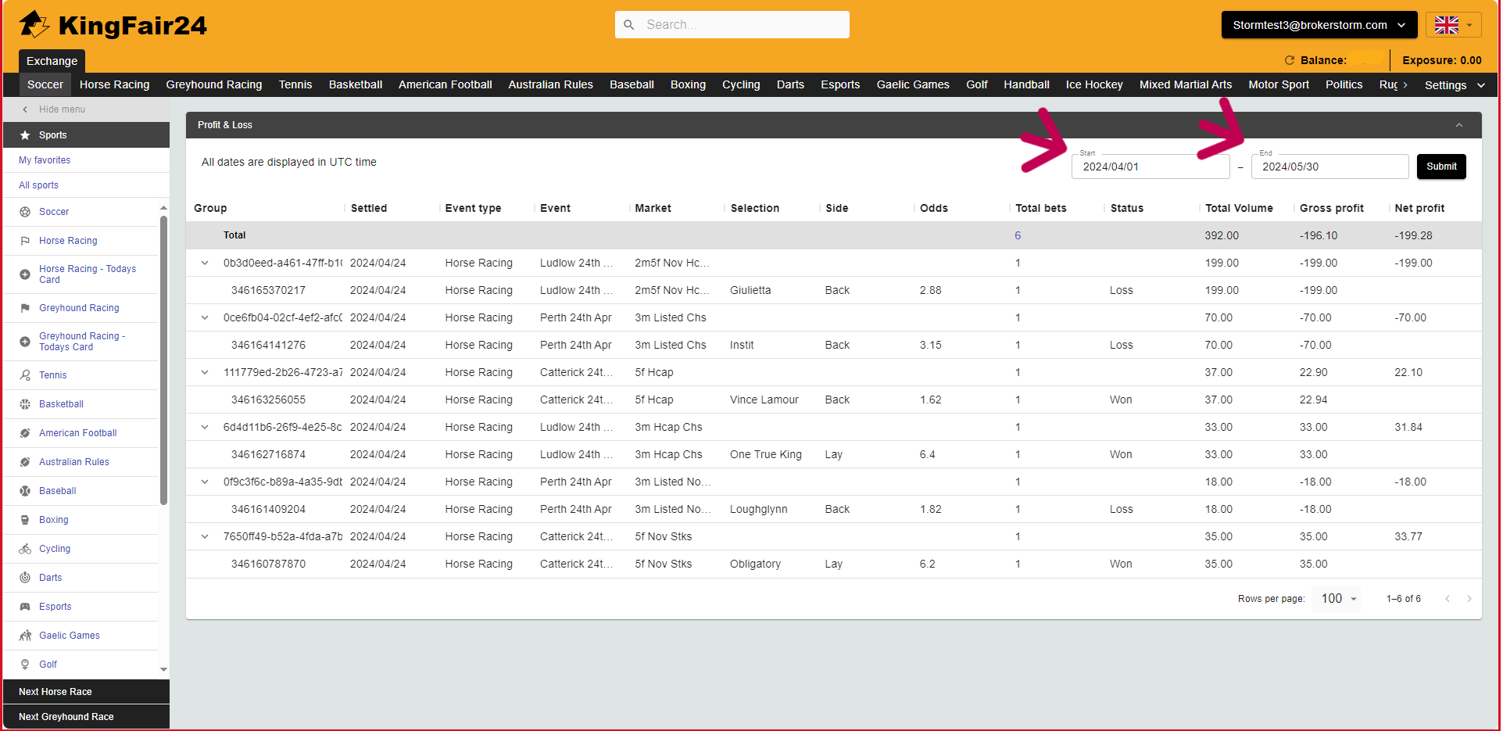Open Greyhound Racing in top navigation
Image resolution: width=1503 pixels, height=731 pixels.
(214, 84)
